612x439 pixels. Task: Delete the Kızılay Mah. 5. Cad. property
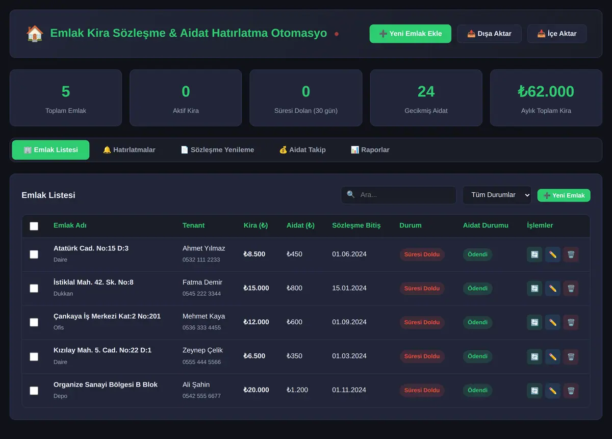571,356
